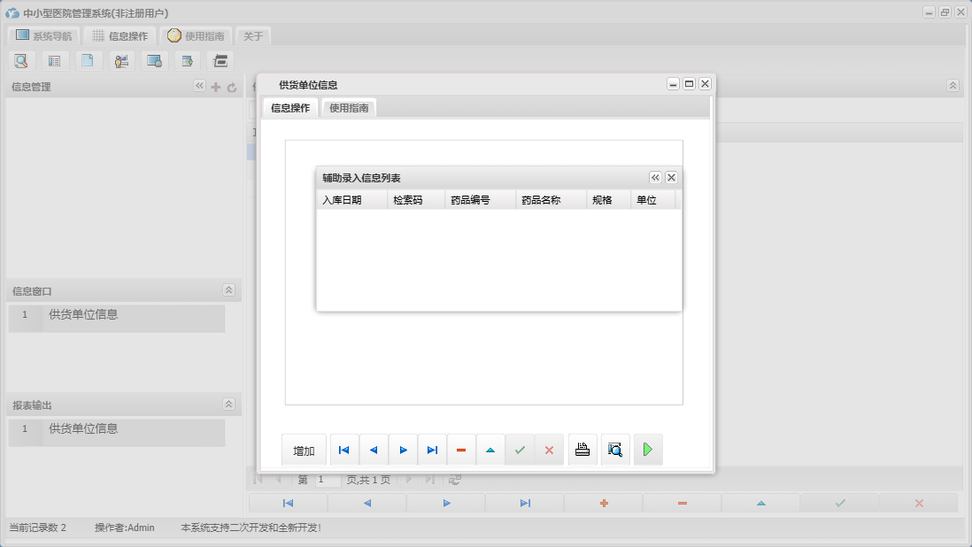Select the 信息操作 tab in the dialog

coord(290,108)
